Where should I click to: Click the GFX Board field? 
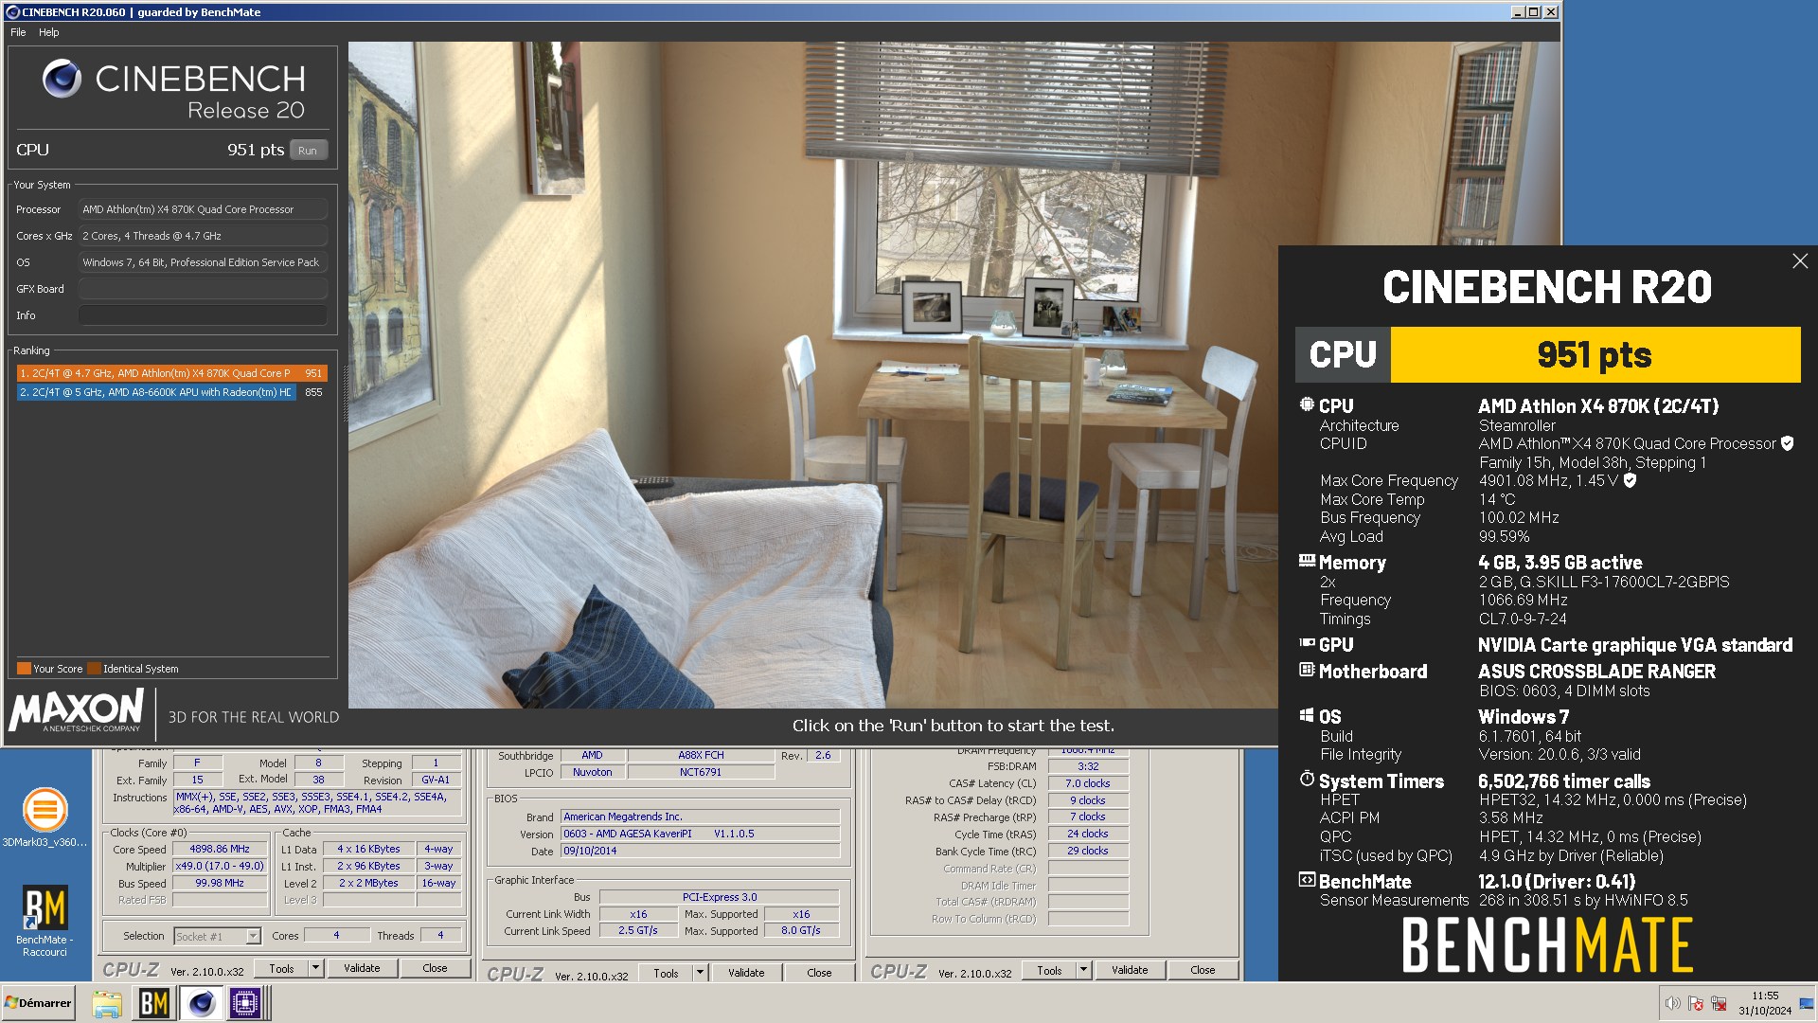coord(203,289)
